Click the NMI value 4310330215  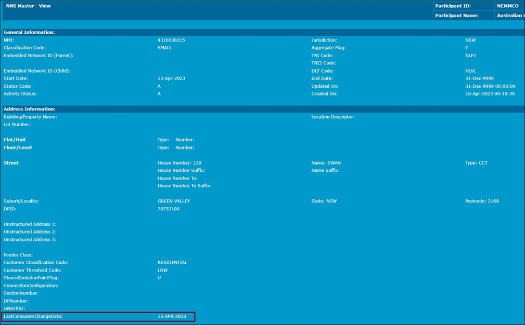coord(171,40)
